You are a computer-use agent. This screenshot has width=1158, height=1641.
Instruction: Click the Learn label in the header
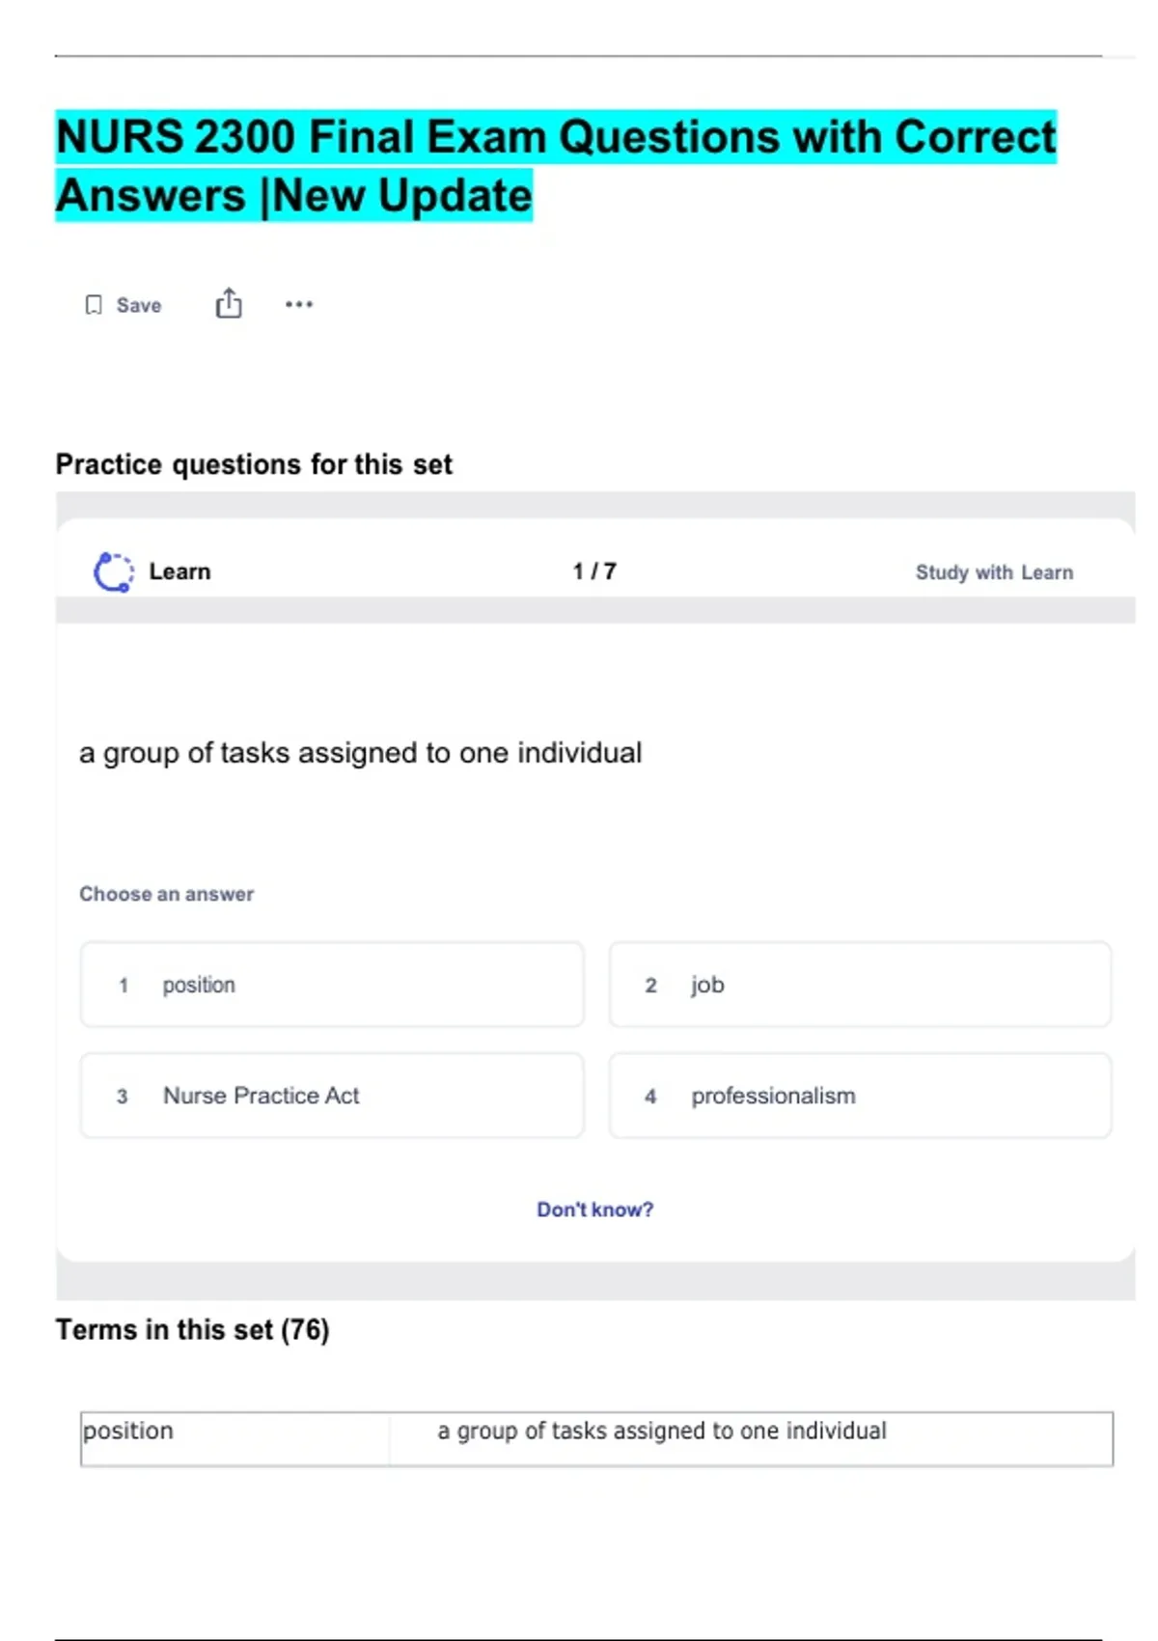[x=179, y=571]
